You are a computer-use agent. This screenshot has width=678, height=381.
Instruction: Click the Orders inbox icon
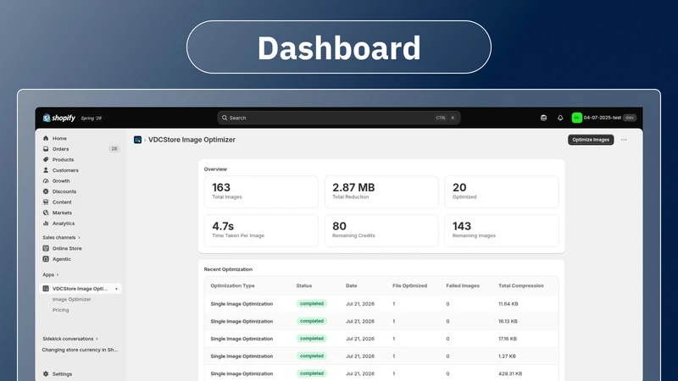46,149
